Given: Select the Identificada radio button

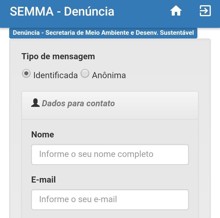Looking at the screenshot, I should pos(26,73).
